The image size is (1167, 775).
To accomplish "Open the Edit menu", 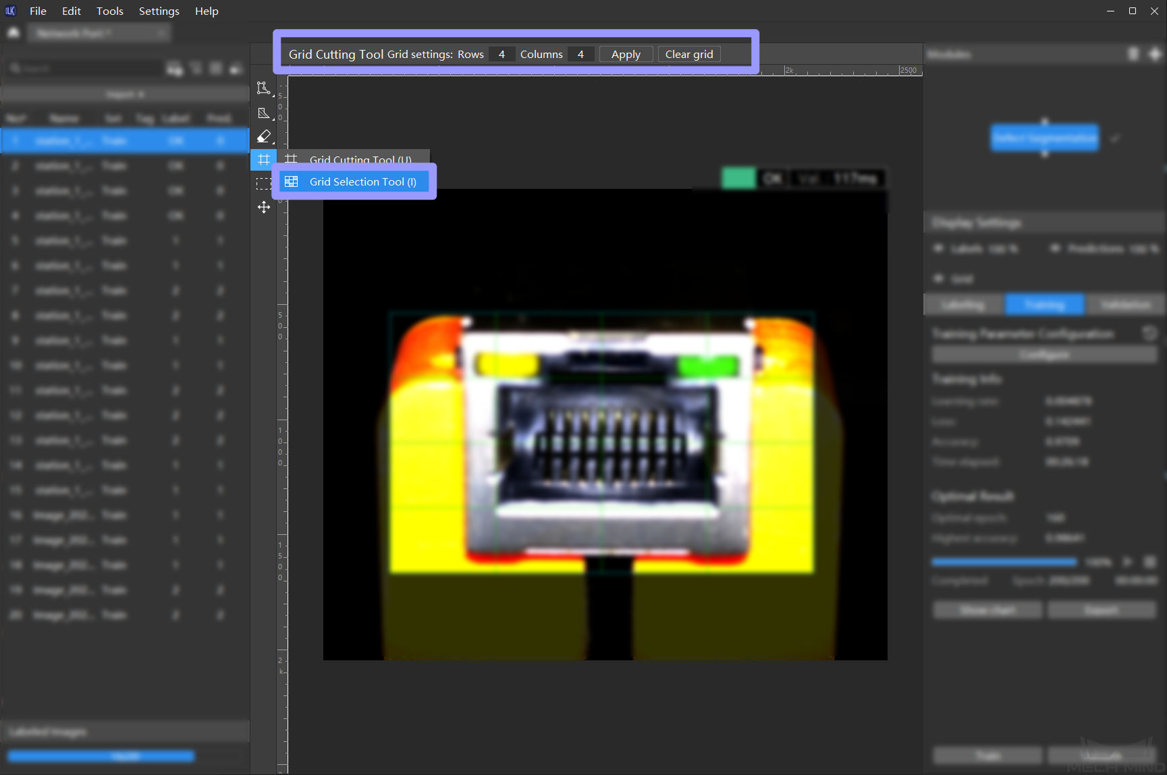I will tap(72, 11).
